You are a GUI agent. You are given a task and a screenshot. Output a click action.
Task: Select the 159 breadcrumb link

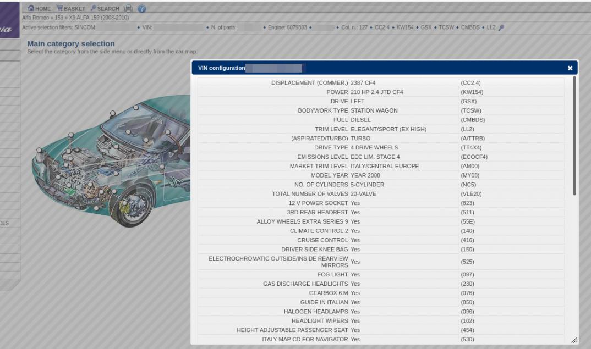coord(58,18)
